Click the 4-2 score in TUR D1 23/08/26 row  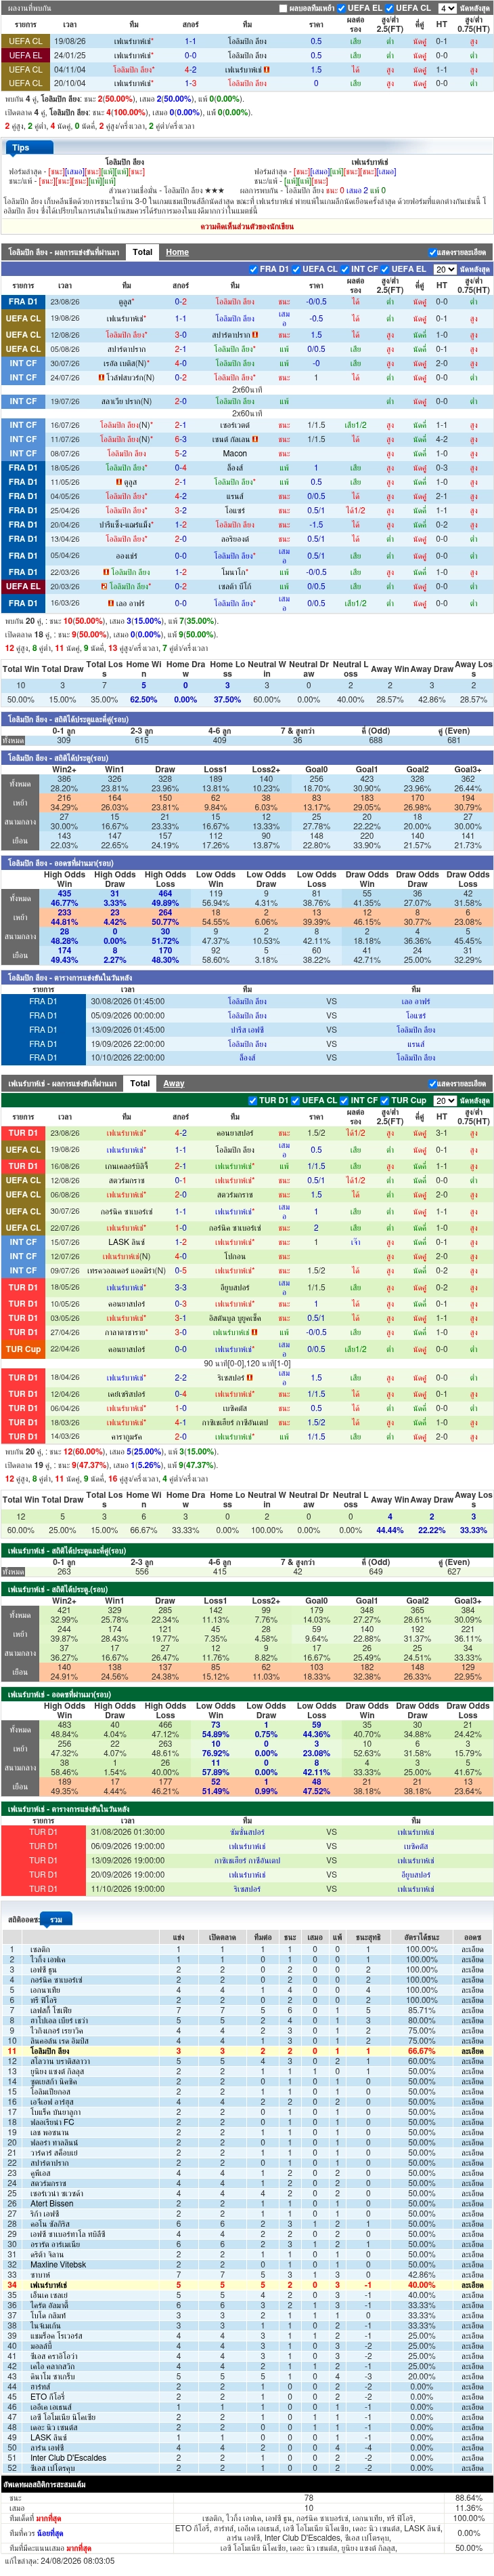[181, 1133]
